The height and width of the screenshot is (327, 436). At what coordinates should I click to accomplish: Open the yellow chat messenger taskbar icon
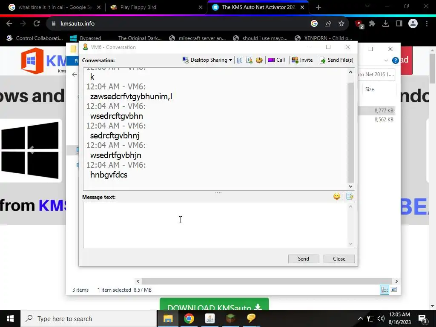[251, 318]
